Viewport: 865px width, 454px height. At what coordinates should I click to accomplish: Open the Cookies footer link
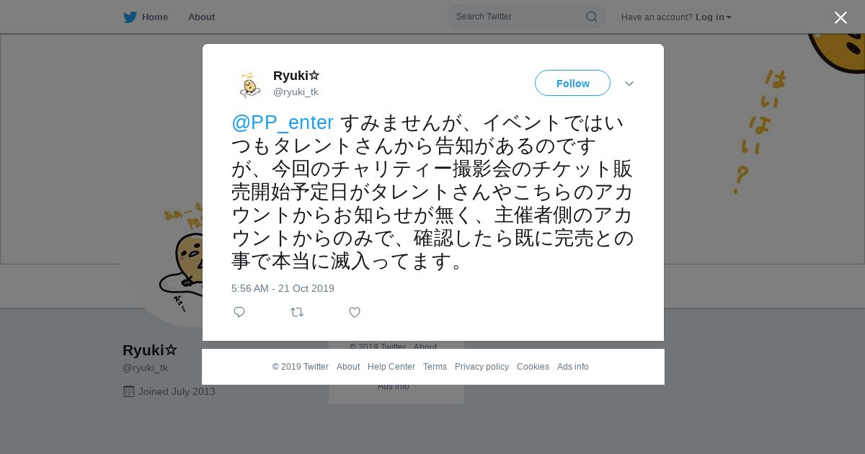pos(533,367)
